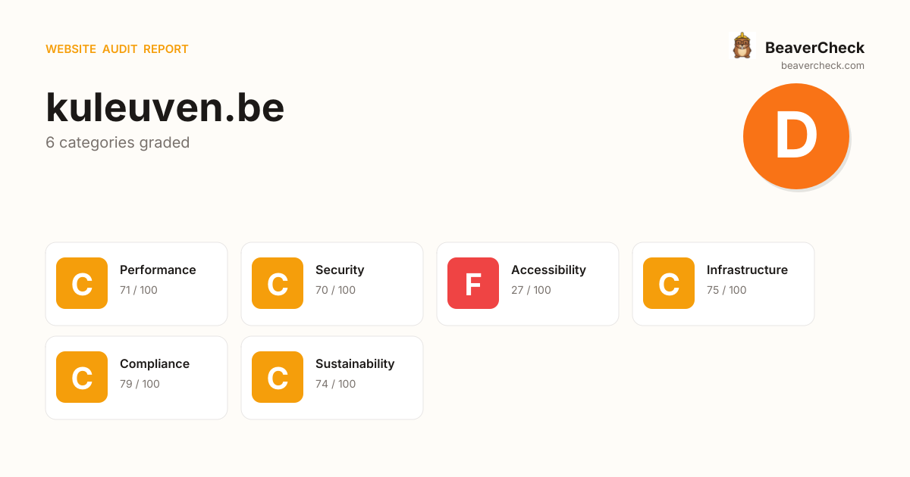The width and height of the screenshot is (910, 477).
Task: Click the Security 70 / 100 score
Action: click(335, 290)
